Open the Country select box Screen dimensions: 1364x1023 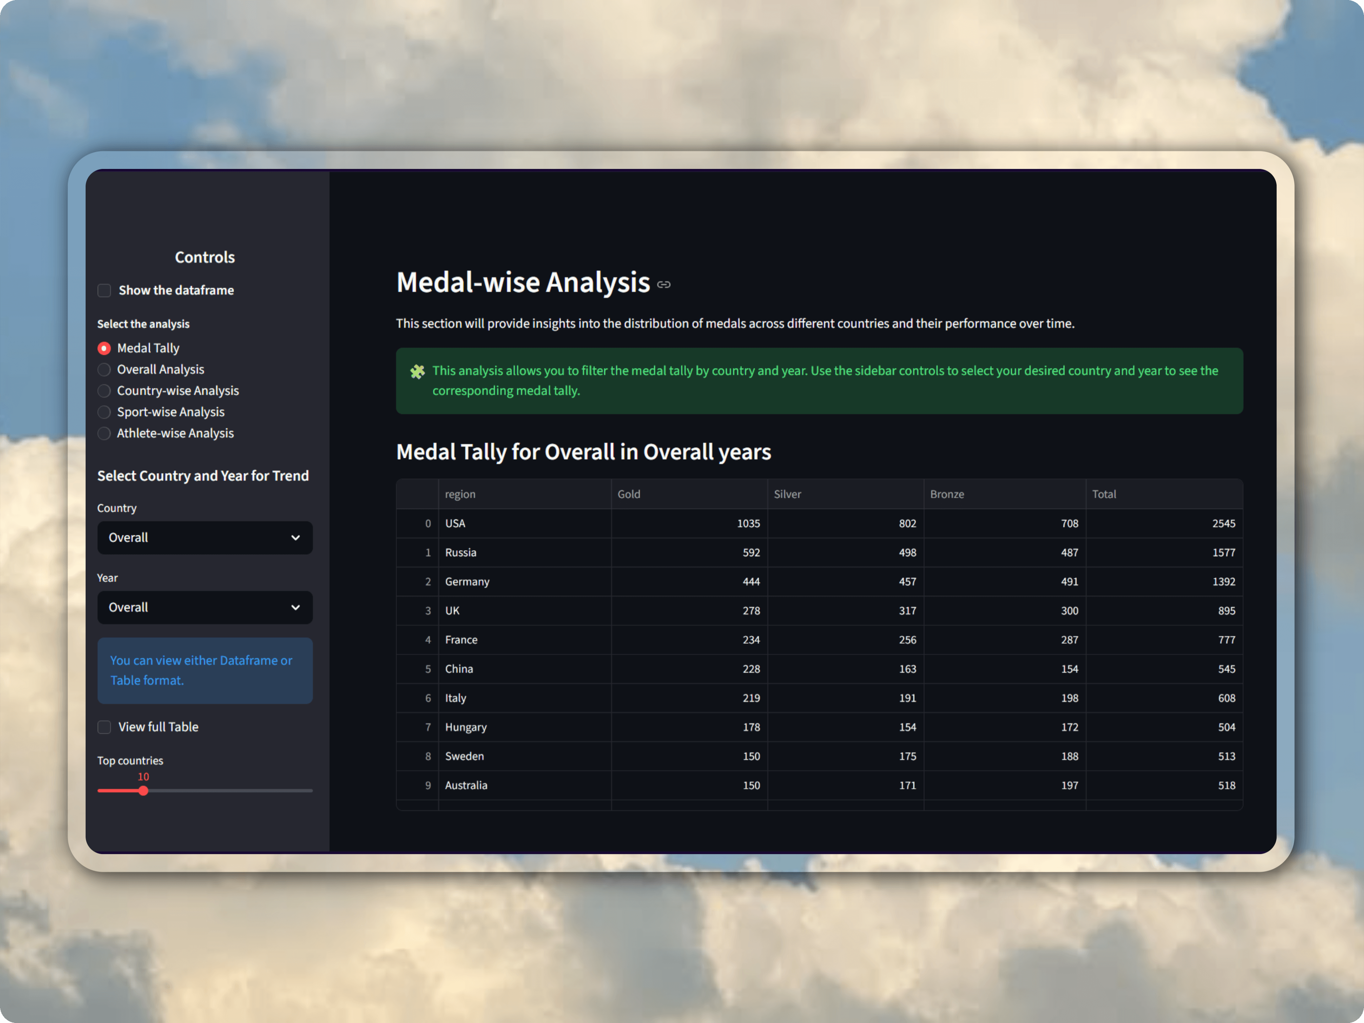coord(205,538)
